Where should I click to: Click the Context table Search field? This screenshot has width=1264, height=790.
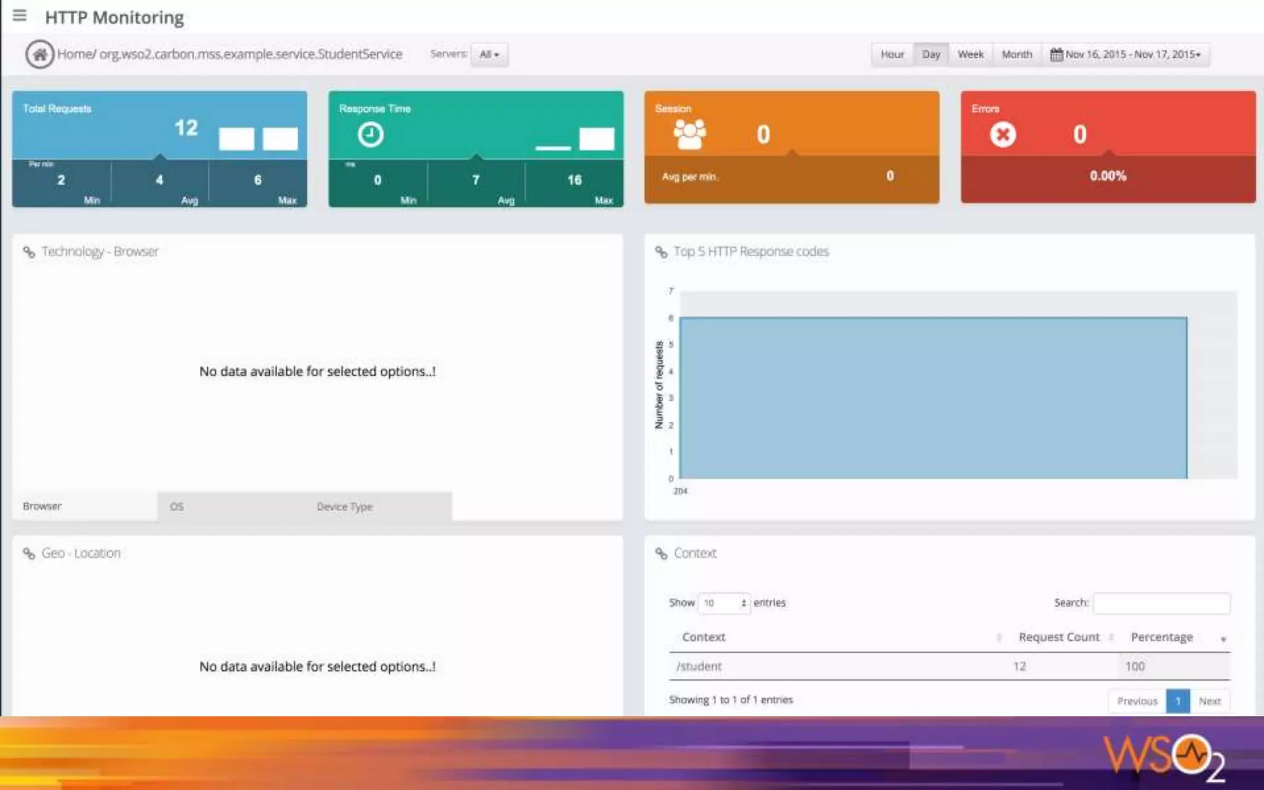1161,603
